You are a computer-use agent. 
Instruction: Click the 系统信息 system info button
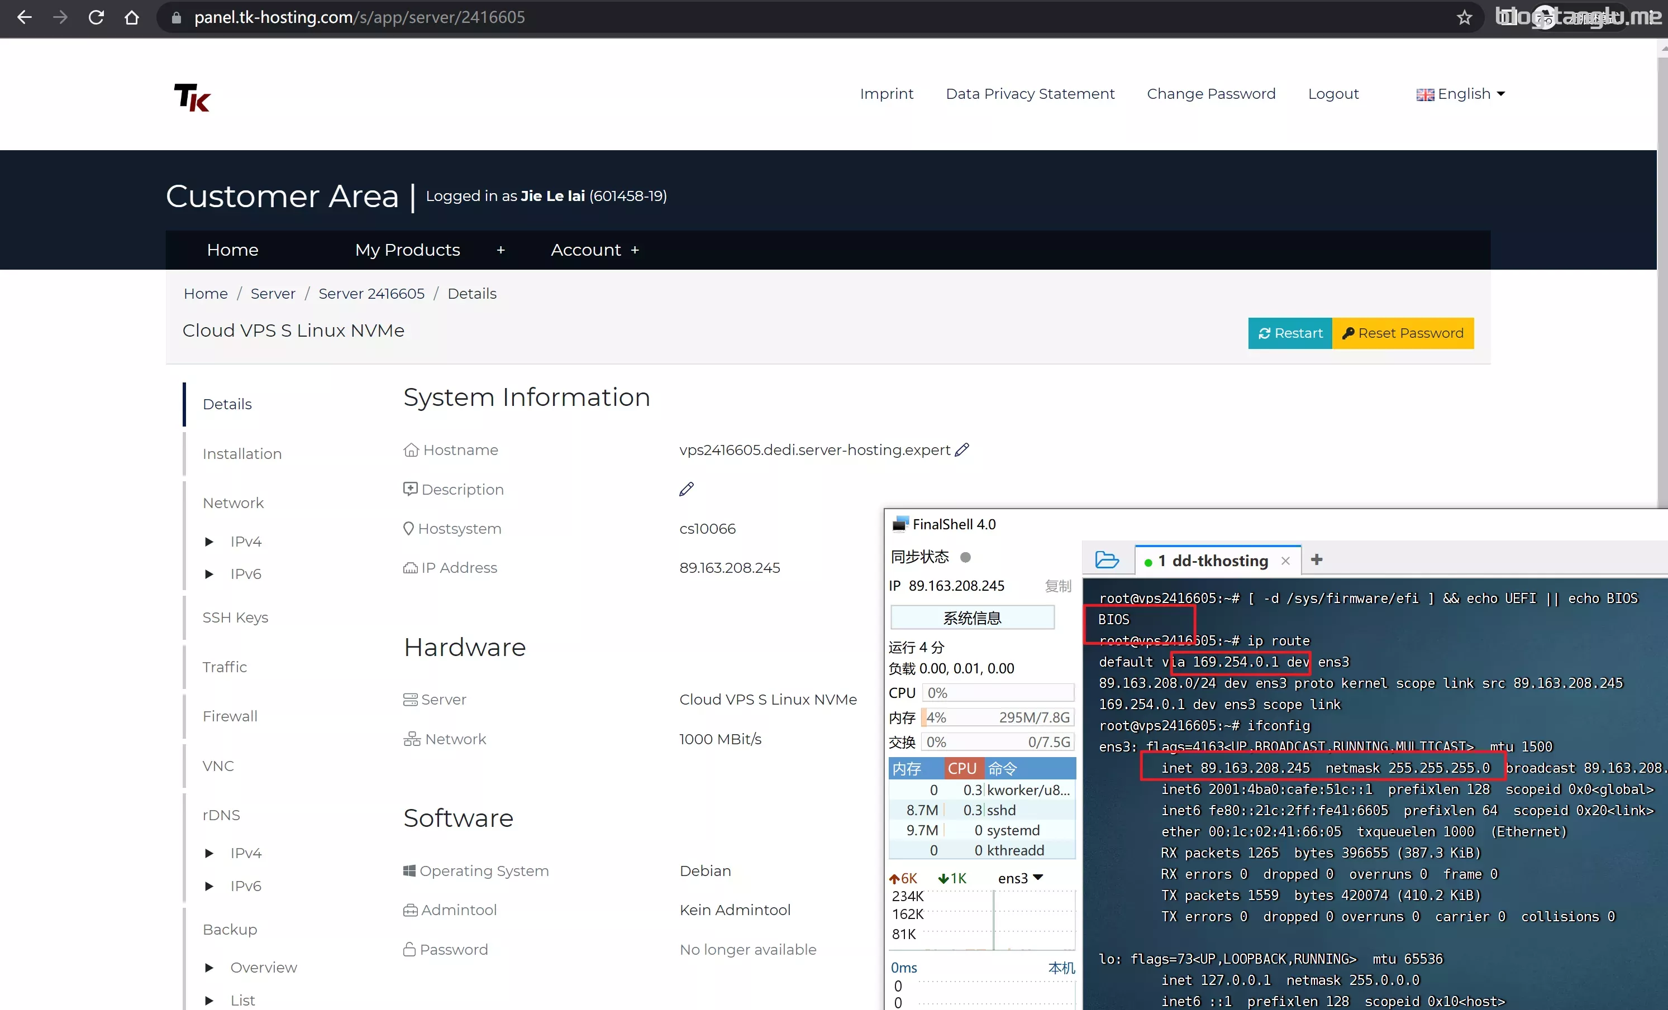tap(972, 618)
